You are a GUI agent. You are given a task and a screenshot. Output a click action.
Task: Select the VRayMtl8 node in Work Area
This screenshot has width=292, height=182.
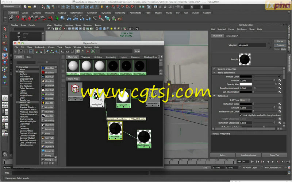[115, 130]
